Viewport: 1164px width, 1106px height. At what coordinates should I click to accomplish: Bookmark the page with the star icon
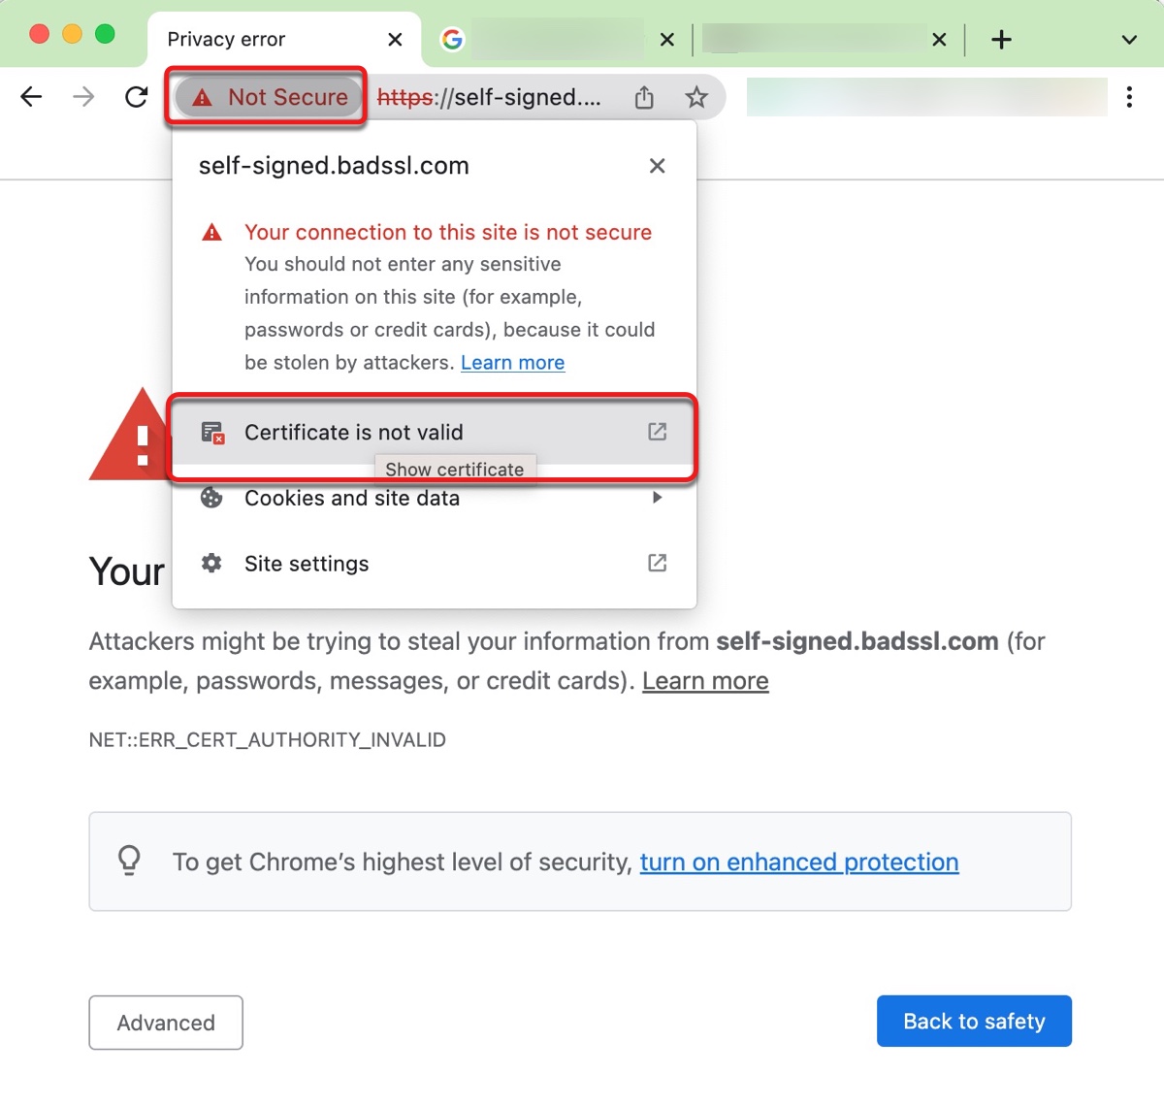coord(696,97)
